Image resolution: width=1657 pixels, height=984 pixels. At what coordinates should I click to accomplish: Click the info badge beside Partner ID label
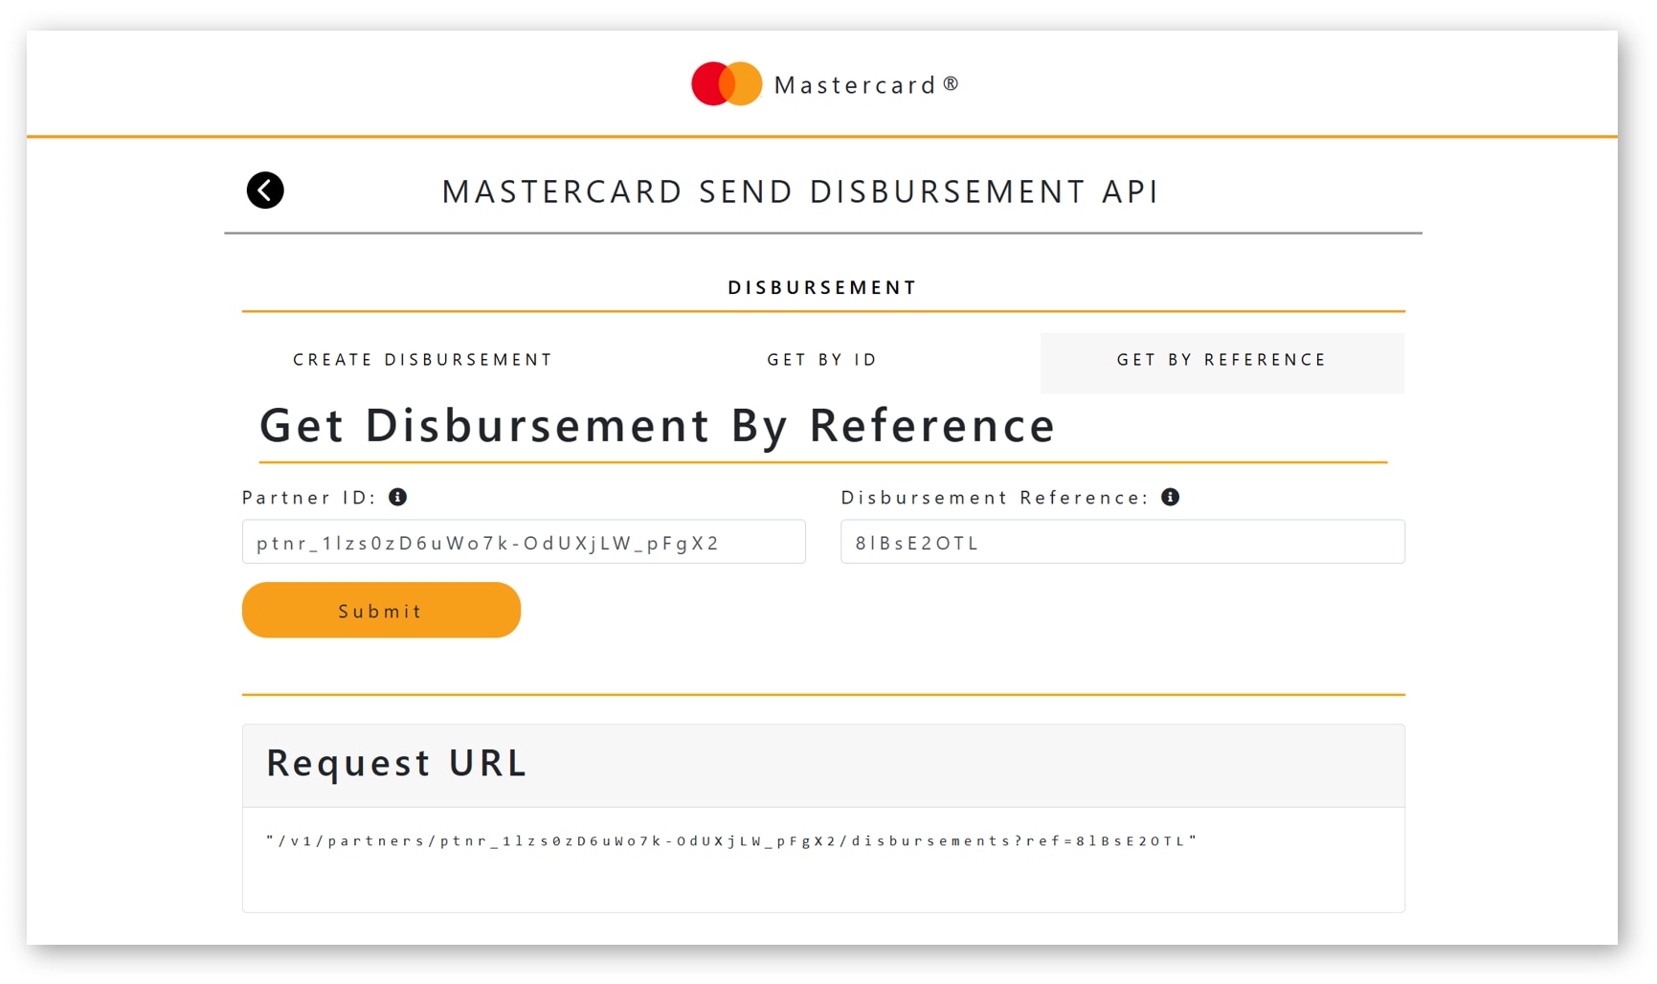tap(399, 497)
